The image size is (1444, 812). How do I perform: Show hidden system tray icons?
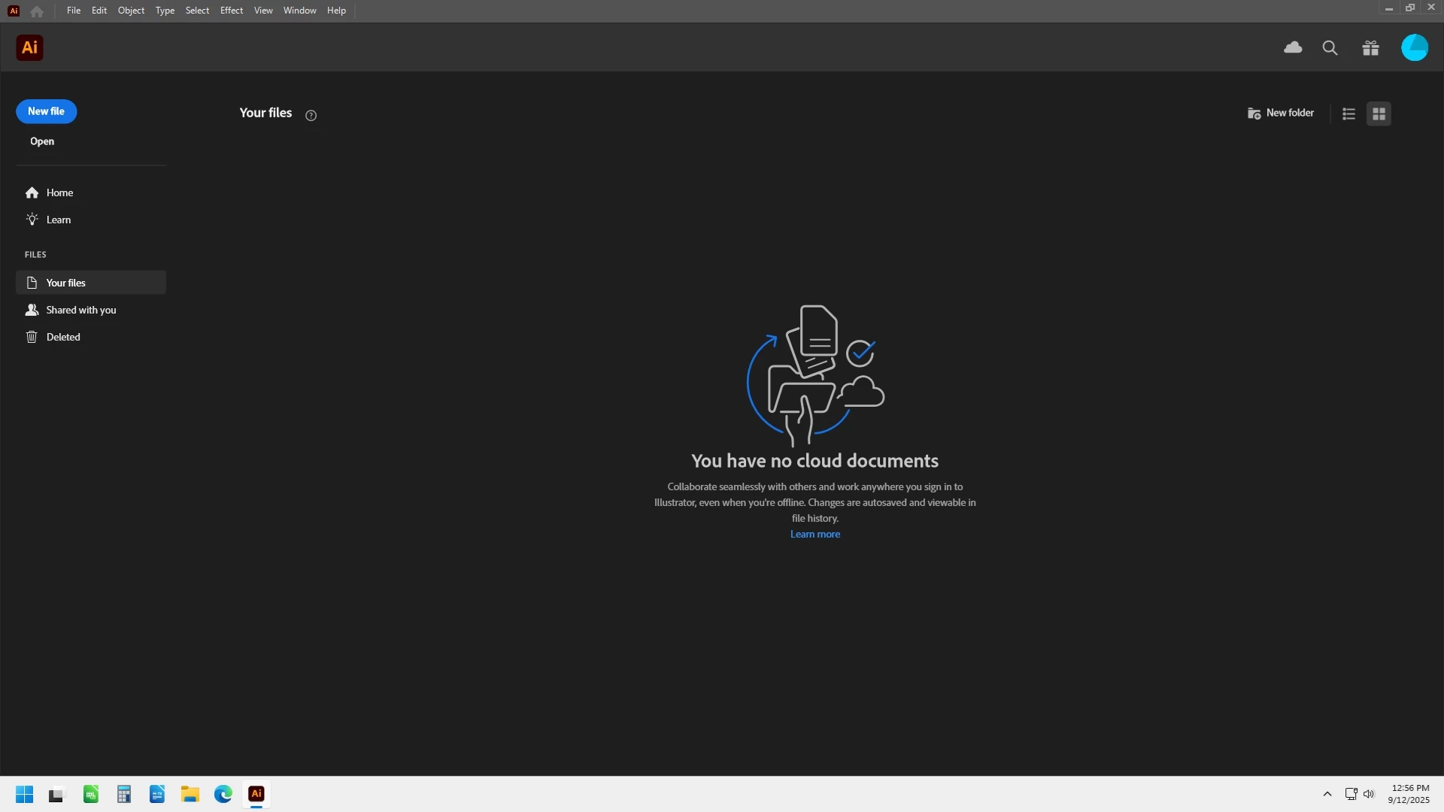coord(1327,794)
